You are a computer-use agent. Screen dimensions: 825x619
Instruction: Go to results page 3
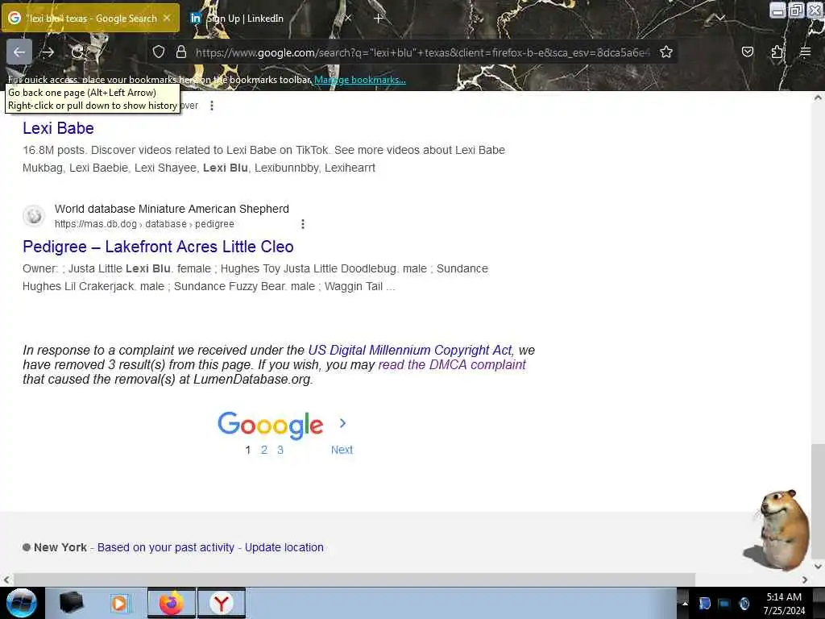point(280,450)
